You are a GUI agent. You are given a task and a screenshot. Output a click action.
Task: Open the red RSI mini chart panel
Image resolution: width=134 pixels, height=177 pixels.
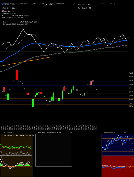point(118,166)
